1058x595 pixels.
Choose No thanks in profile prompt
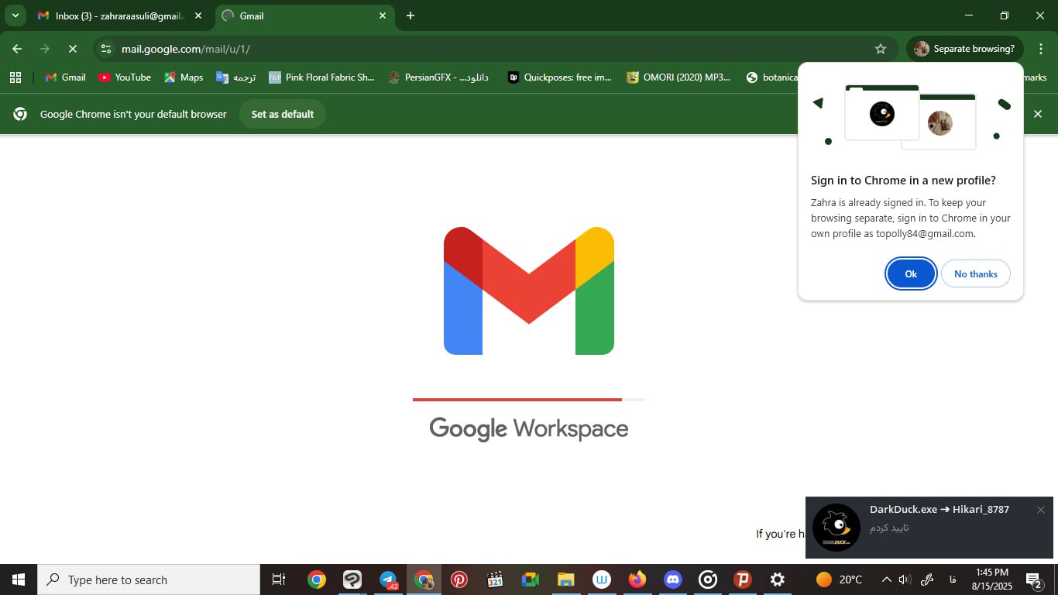[975, 274]
